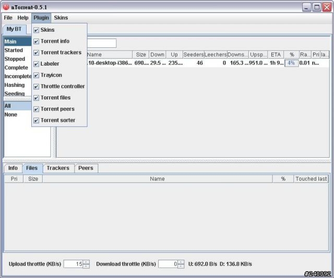Open the File menu
Screen dimensions: 334x278
pyautogui.click(x=8, y=18)
